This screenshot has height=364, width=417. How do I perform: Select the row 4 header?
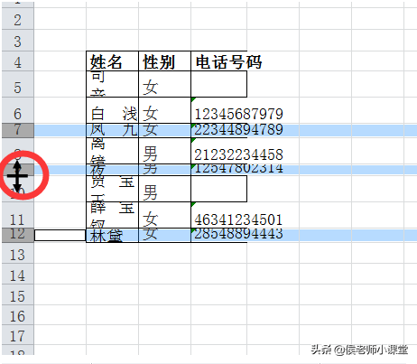[18, 61]
